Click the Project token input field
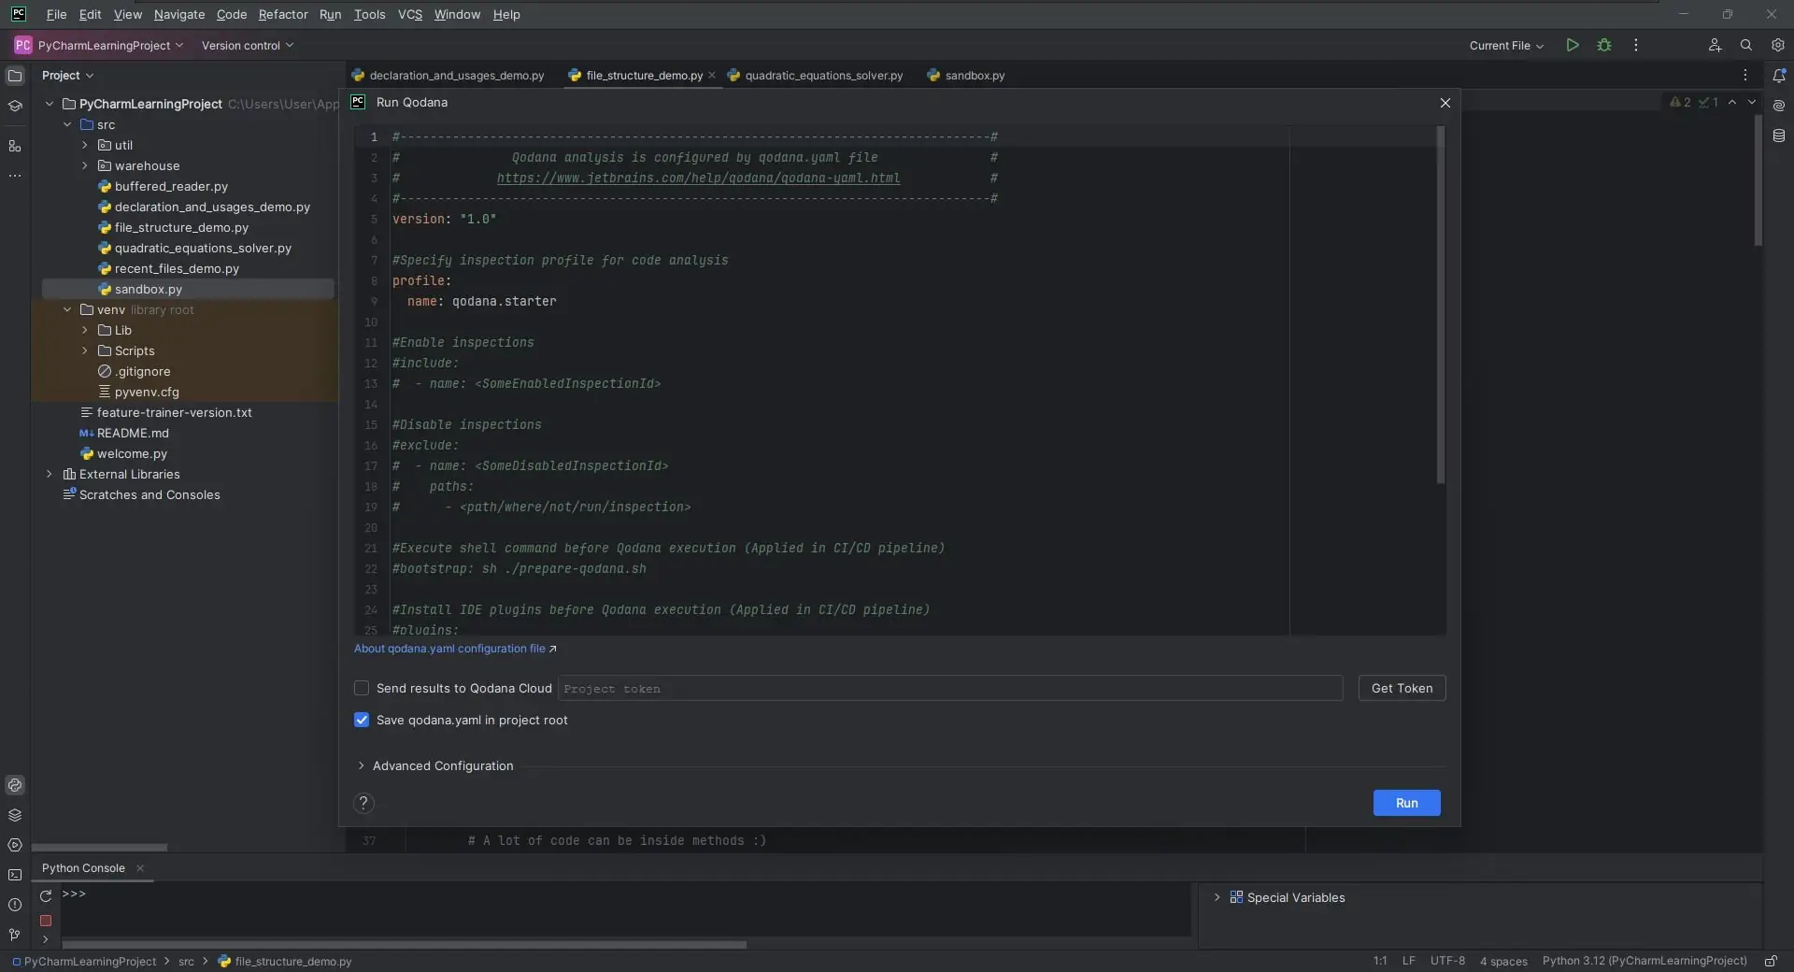Image resolution: width=1794 pixels, height=972 pixels. point(949,689)
